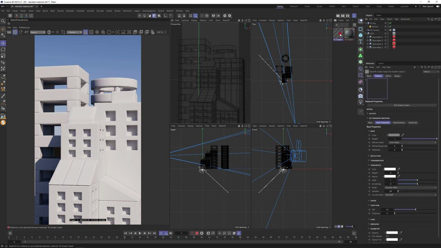Toggle the Thin Walled checkbox
This screenshot has height=248, width=441.
click(388, 236)
